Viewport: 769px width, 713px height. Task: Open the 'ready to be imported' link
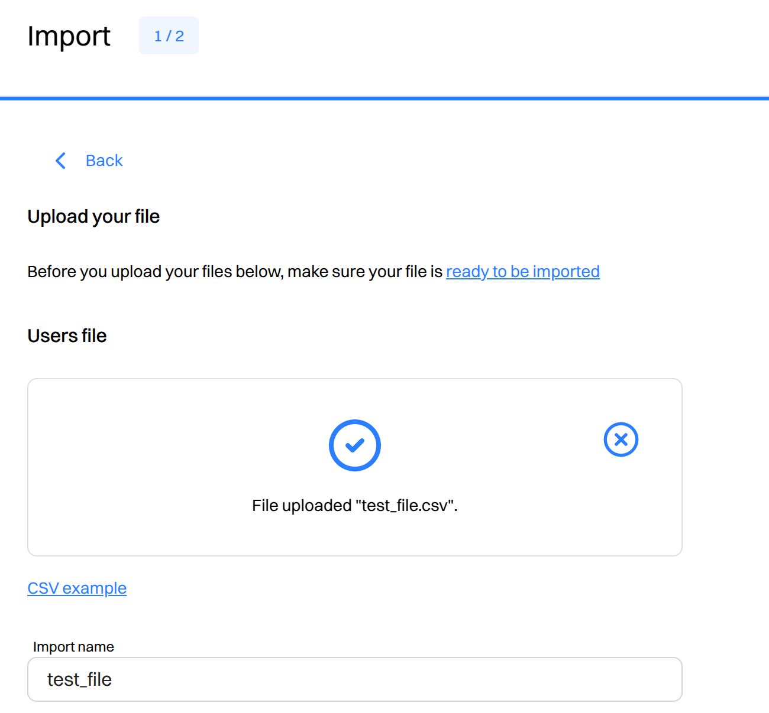pyautogui.click(x=523, y=272)
